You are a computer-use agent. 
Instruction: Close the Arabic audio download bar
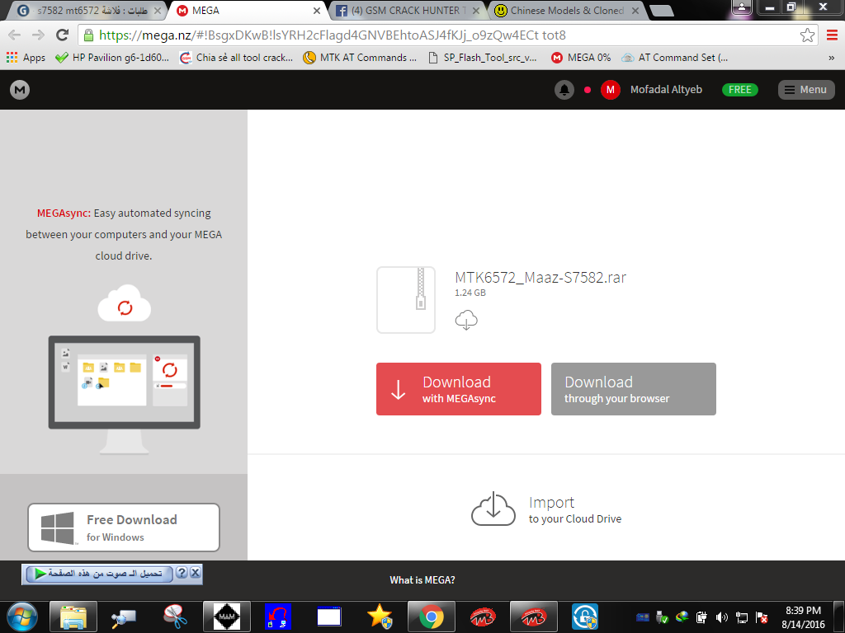(196, 573)
